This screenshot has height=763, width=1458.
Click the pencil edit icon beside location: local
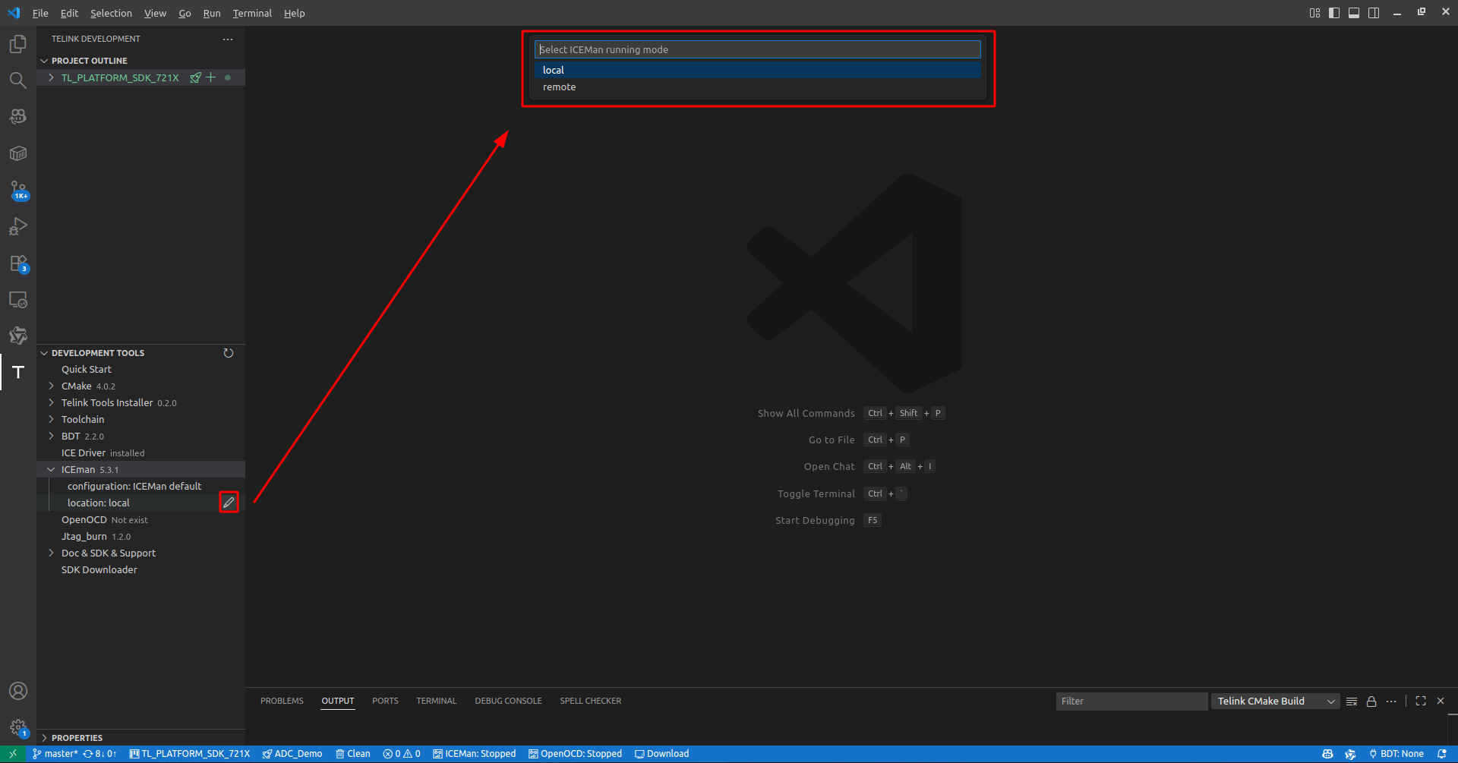point(229,503)
